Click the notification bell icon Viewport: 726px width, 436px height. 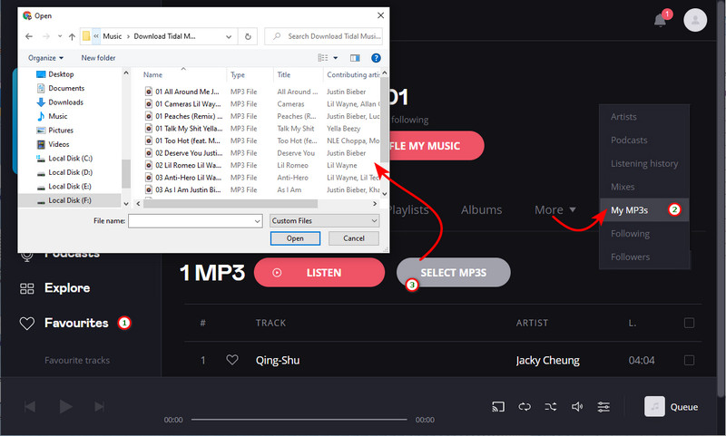pos(660,20)
